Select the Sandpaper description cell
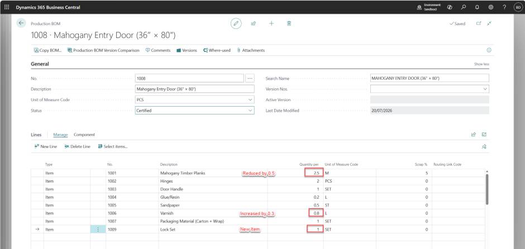The width and height of the screenshot is (525, 249). click(x=213, y=205)
